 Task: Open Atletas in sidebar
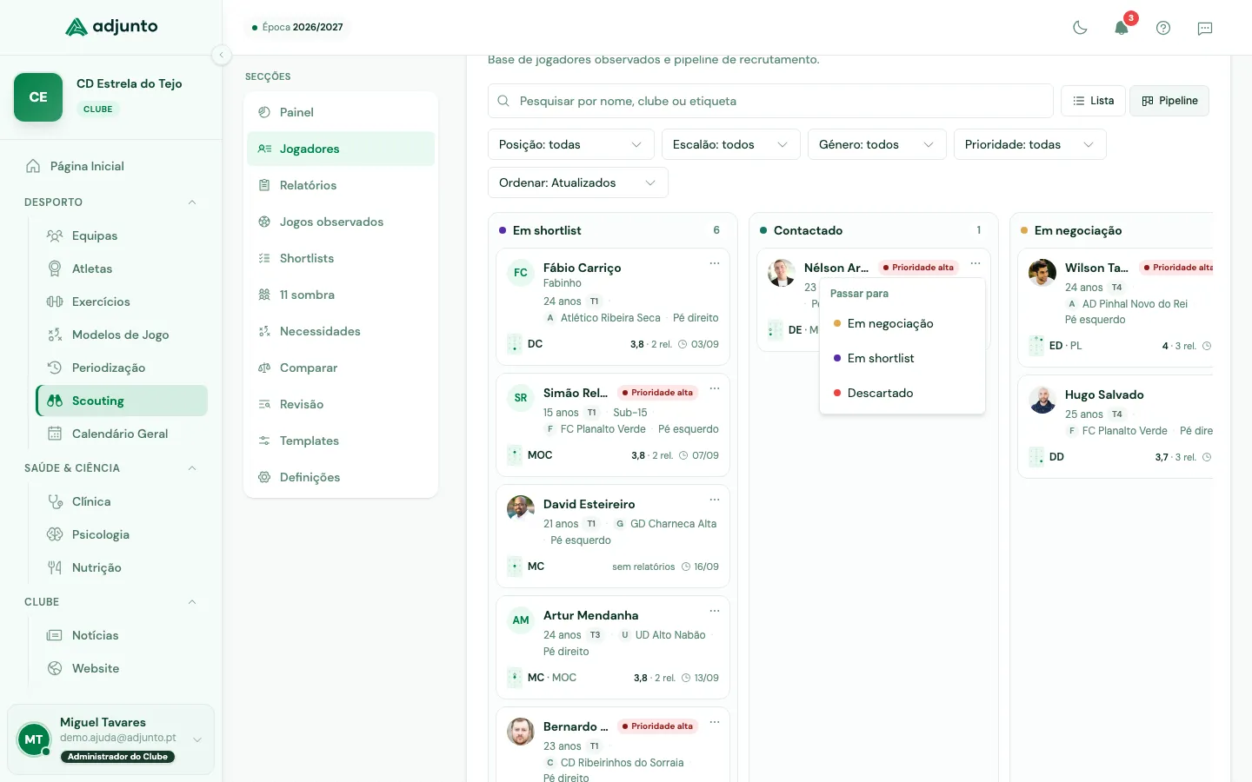point(122,268)
